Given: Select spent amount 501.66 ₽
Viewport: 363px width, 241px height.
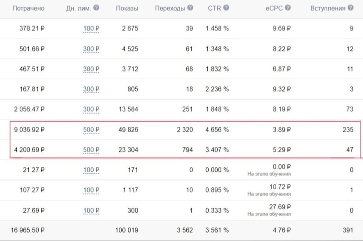Looking at the screenshot, I should [x=32, y=49].
